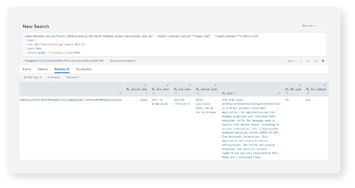Viewport: 355px width, 188px height.
Task: Click the 45568 sample size value
Action: point(143,100)
